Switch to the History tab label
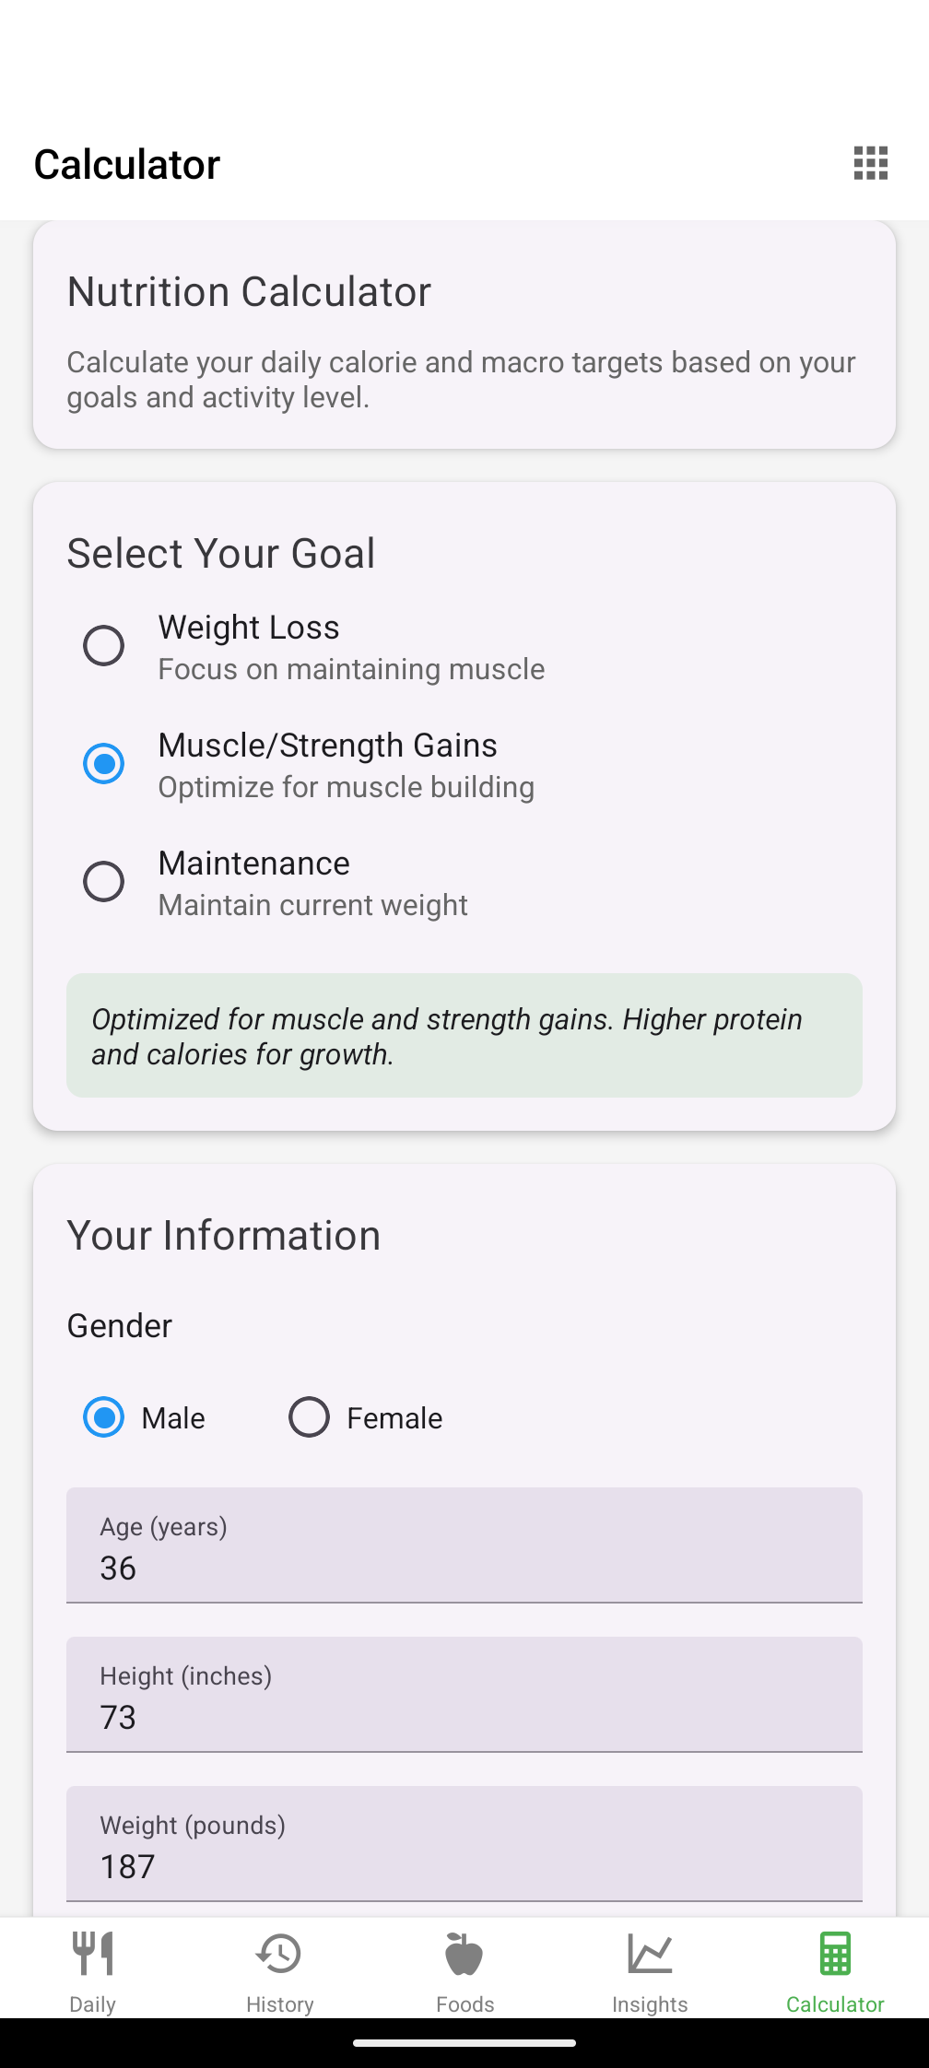Screen dimensions: 929x2068 279,2004
